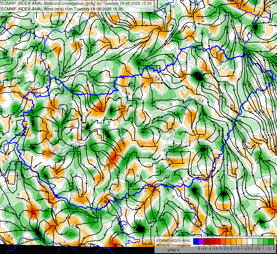Click the -2.5 legend tick label
The height and width of the screenshot is (254, 277).
pos(226,249)
